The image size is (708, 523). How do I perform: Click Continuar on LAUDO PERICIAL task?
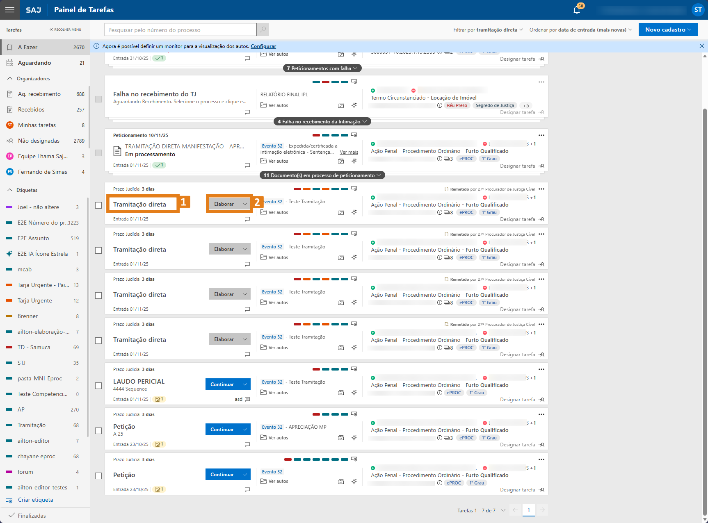pos(222,384)
